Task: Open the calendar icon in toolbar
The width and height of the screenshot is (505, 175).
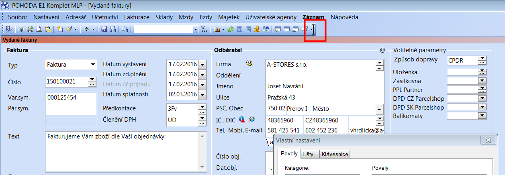Action: pyautogui.click(x=239, y=29)
